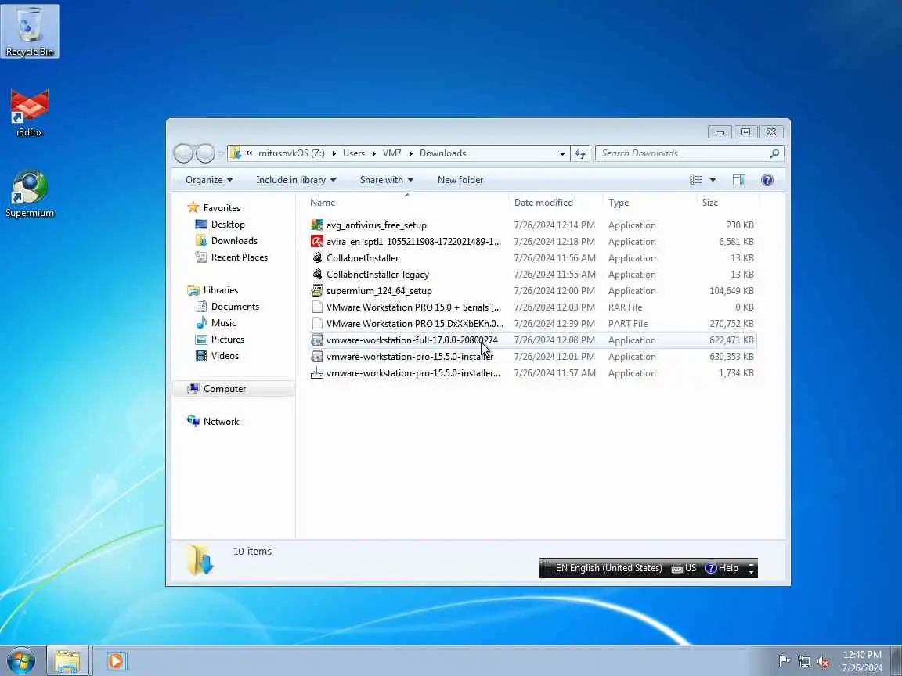The width and height of the screenshot is (902, 676).
Task: Select the r3dfox desktop shortcut
Action: [29, 113]
